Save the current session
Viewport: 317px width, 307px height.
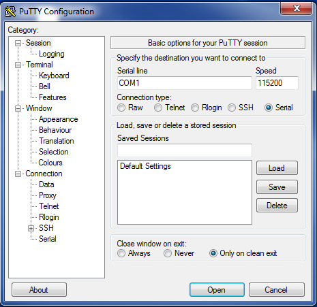coord(277,187)
